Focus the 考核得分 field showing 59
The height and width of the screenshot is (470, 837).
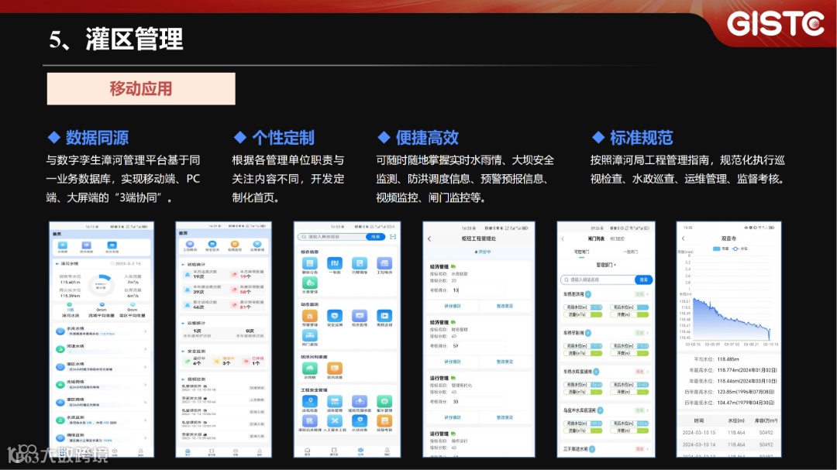coord(478,346)
